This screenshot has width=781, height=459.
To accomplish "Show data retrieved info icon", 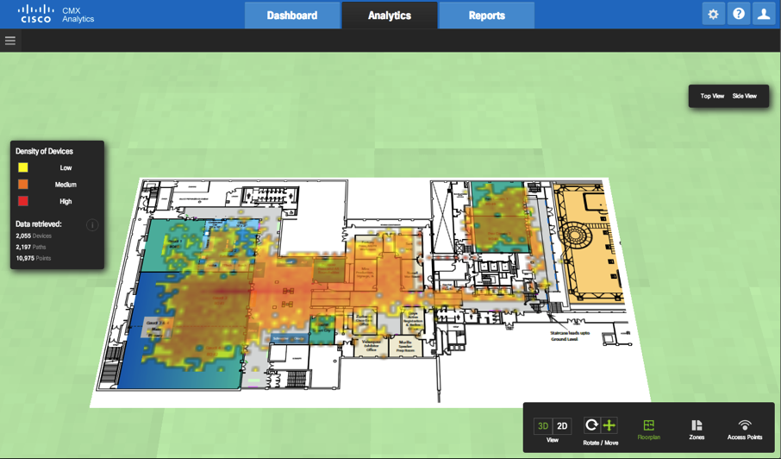I will [x=92, y=225].
